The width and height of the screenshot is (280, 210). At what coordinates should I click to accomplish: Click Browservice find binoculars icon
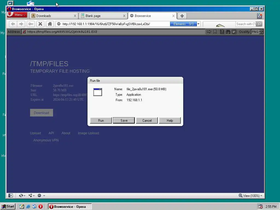coord(228,32)
